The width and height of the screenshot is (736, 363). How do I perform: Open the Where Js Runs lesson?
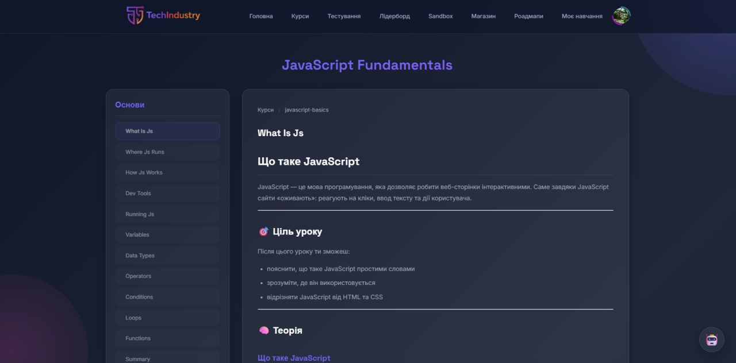tap(167, 152)
